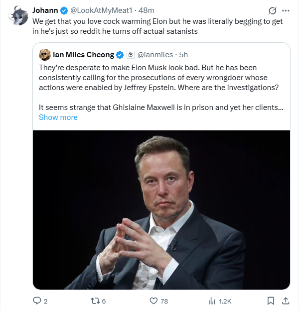Click the Grok icon beside the post
This screenshot has width=299, height=311.
coord(273,10)
